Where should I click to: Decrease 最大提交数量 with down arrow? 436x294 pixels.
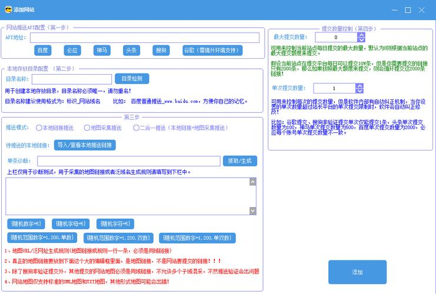tap(361, 40)
